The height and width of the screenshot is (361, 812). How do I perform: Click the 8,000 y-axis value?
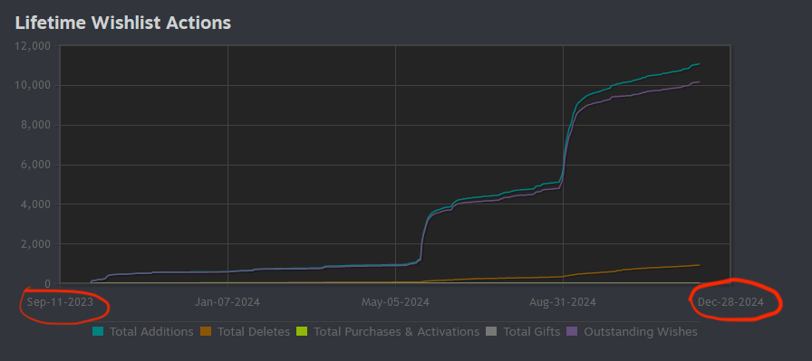click(34, 125)
